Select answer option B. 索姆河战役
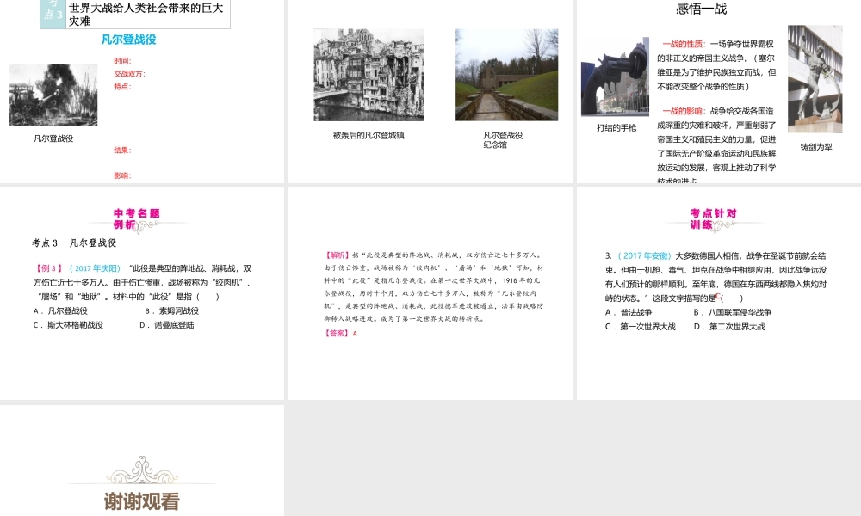861x516 pixels. (172, 311)
